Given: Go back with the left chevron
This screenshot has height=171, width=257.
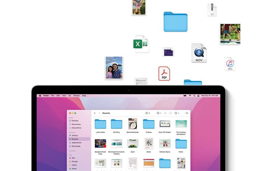Looking at the screenshot, I should [95, 113].
